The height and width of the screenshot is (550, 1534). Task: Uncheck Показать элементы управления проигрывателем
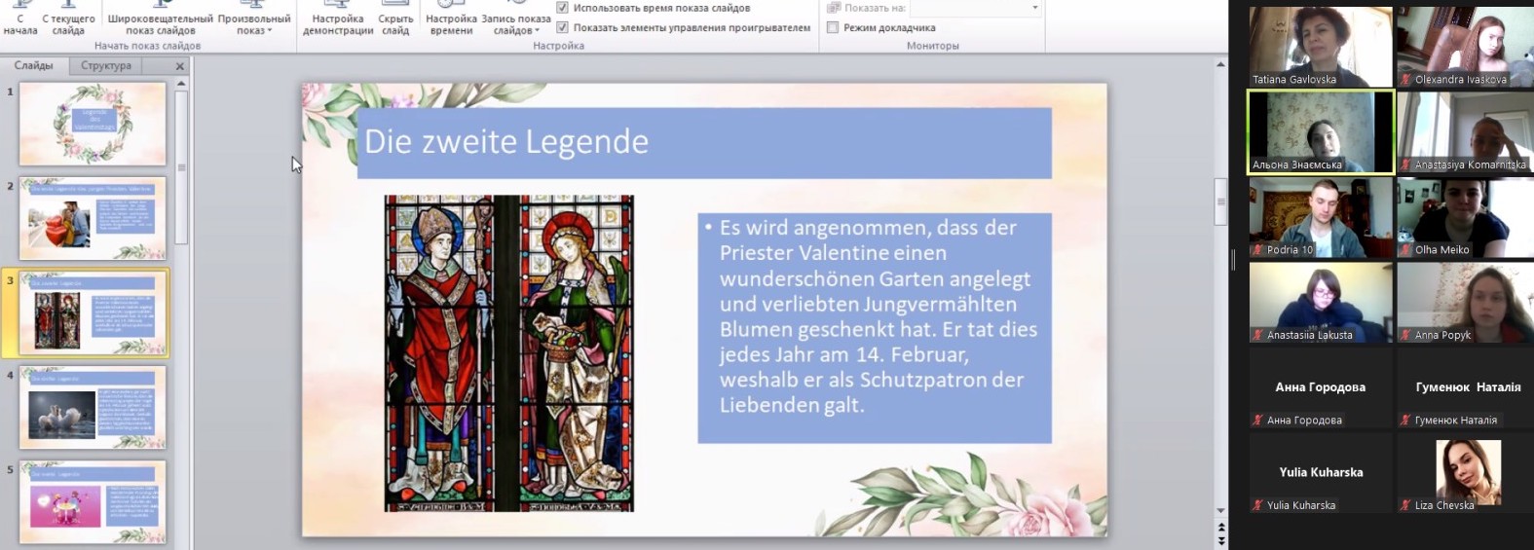[562, 27]
